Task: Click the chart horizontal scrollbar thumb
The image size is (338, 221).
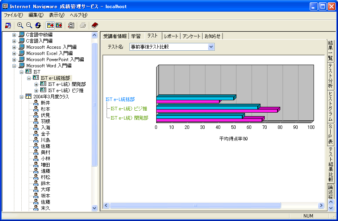Action: 195,205
